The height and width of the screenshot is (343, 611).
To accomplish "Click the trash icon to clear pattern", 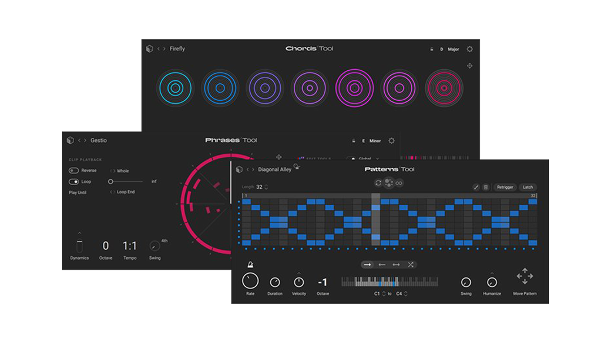I will point(485,188).
